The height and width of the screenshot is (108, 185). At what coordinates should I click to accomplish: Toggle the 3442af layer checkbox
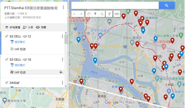tap(7, 83)
